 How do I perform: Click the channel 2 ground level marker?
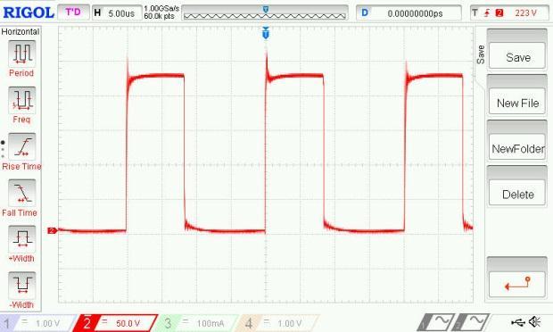[53, 230]
